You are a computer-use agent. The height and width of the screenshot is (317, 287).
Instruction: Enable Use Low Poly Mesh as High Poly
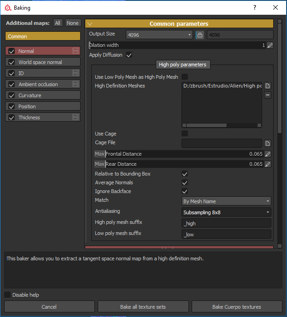tap(185, 77)
